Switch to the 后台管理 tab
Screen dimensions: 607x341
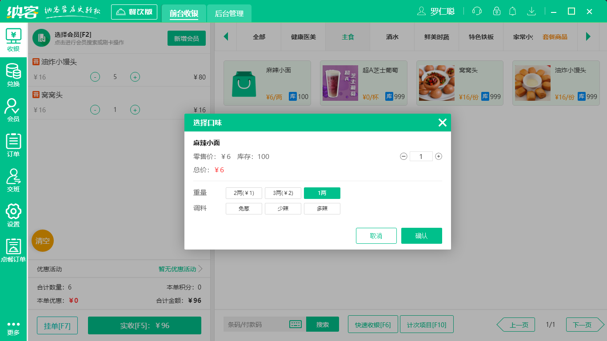pyautogui.click(x=230, y=14)
